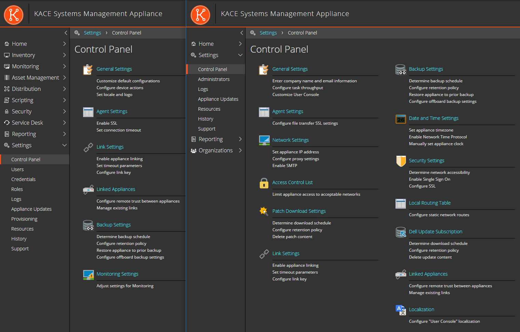The image size is (520, 332).
Task: Expand the Organizations menu chevron
Action: [x=240, y=150]
